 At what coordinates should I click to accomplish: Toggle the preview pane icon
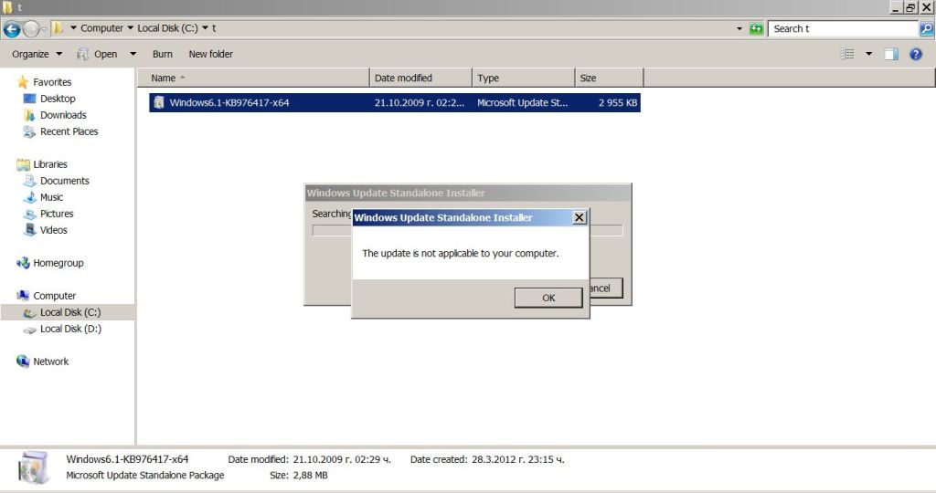[x=891, y=54]
